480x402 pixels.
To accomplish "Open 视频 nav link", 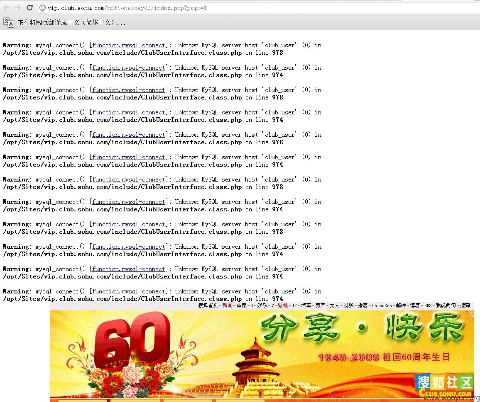I will [x=348, y=305].
